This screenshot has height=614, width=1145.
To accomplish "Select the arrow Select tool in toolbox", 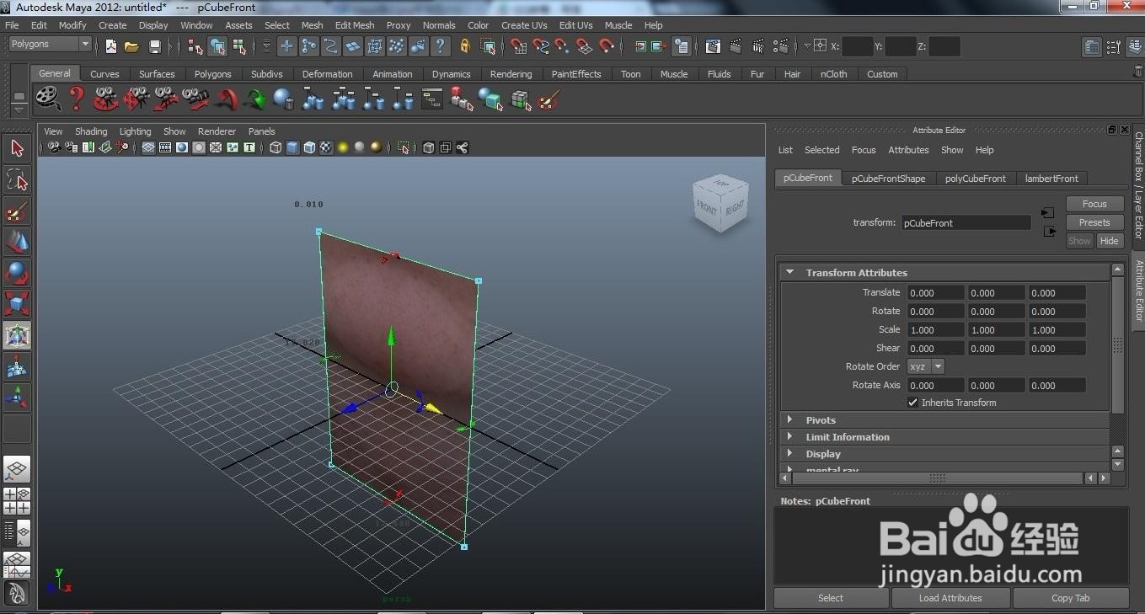I will (17, 149).
